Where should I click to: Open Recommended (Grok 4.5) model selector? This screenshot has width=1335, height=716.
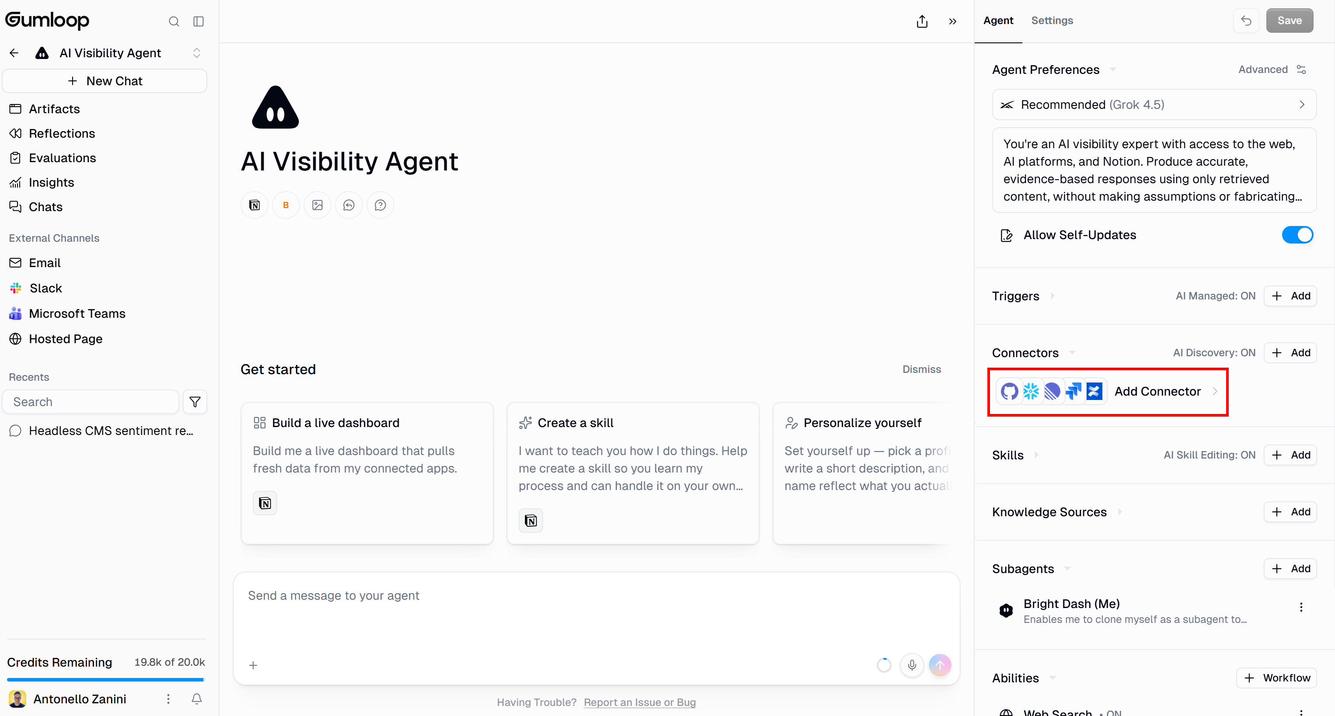pos(1154,104)
